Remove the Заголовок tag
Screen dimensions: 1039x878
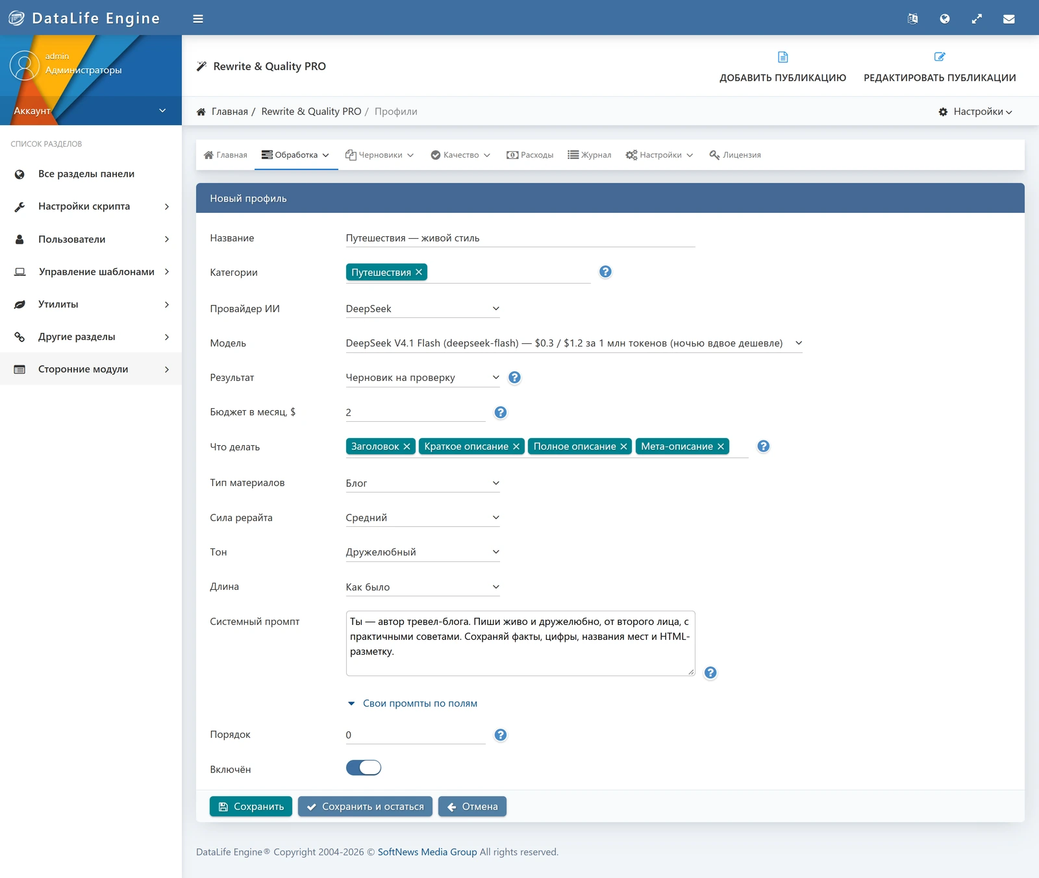coord(407,446)
